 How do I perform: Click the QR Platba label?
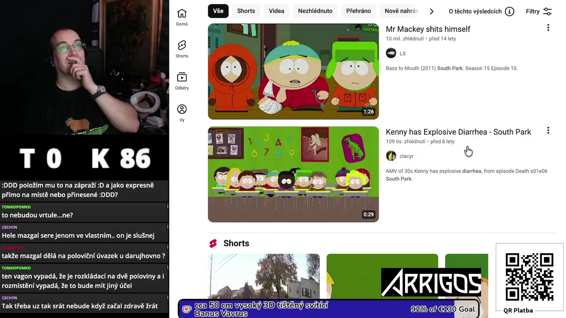coord(518,310)
